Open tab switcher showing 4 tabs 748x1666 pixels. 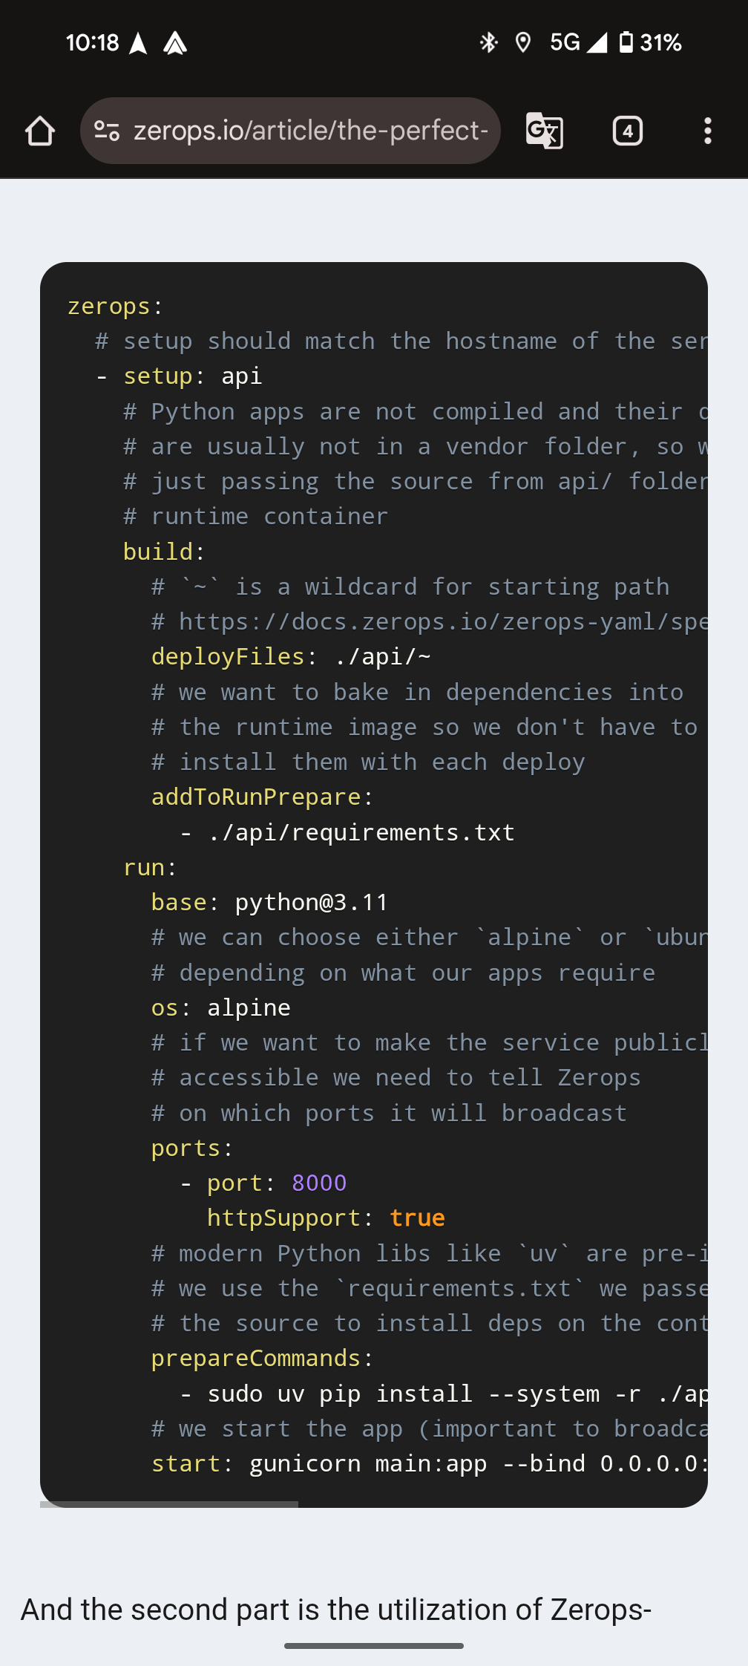(x=628, y=131)
